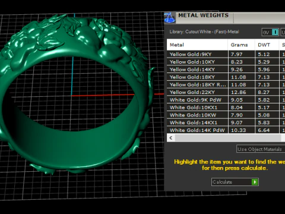The width and height of the screenshot is (285, 214).
Task: Click the DWT column header
Action: coord(267,45)
